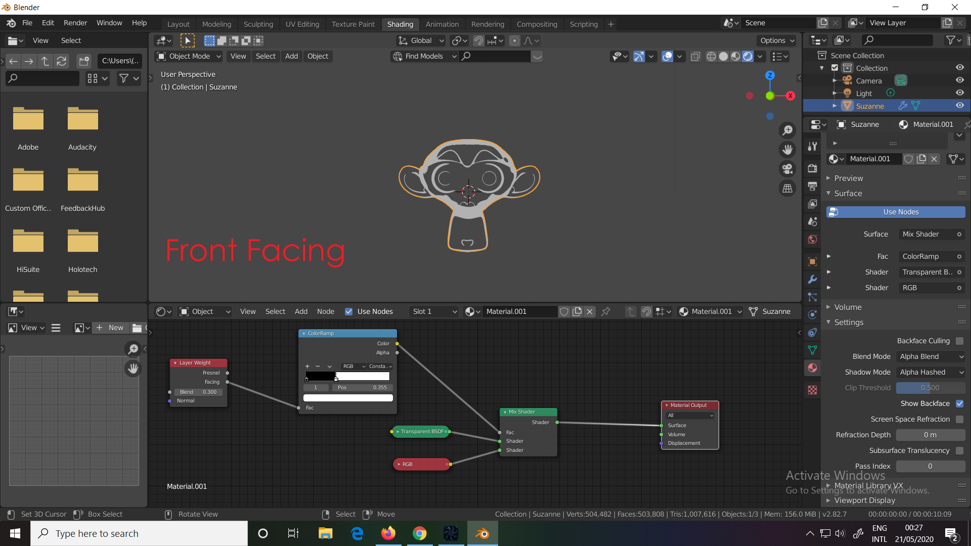Click the zoom magnifier in the 3D viewport
Viewport: 971px width, 546px height.
(787, 130)
